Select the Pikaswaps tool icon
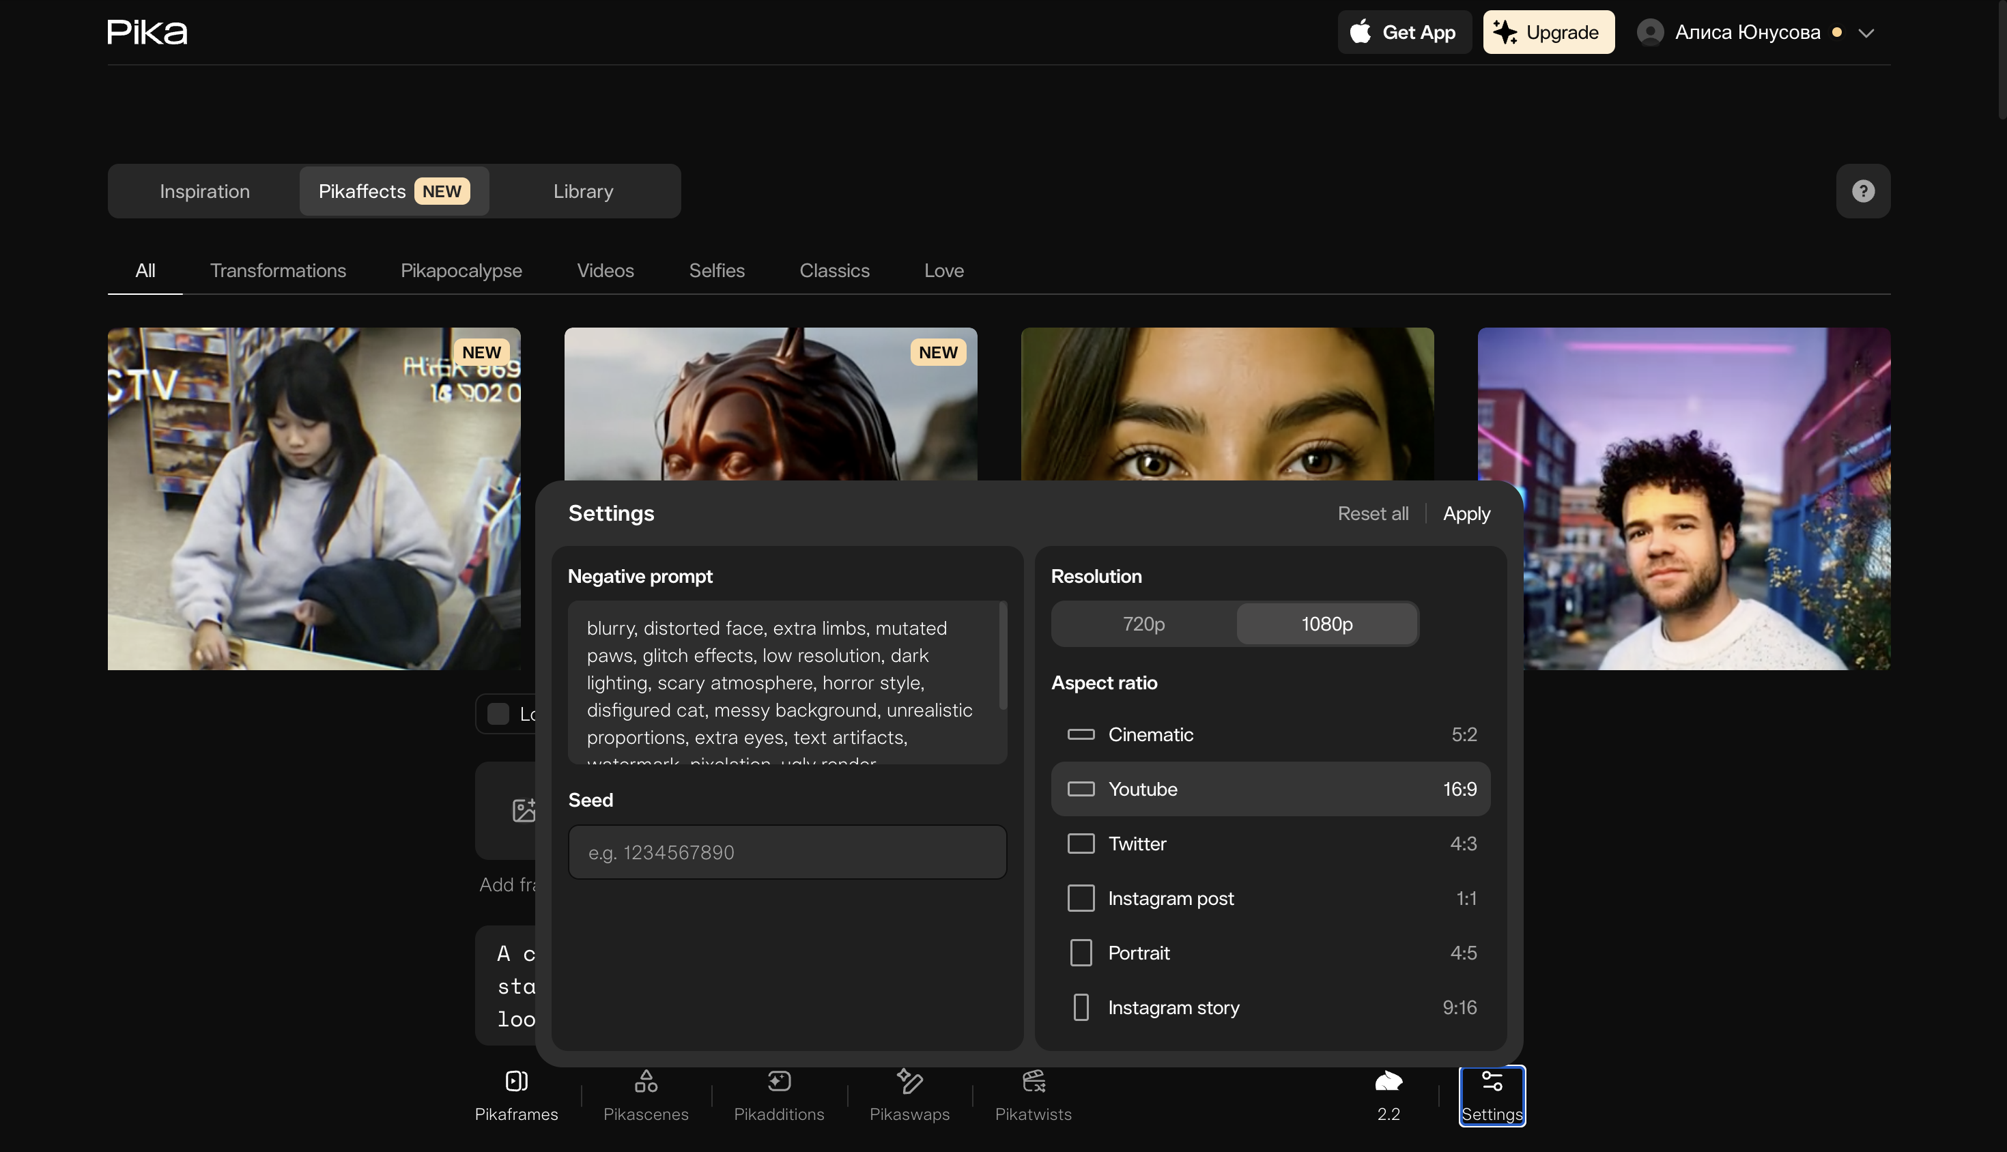 (x=909, y=1081)
